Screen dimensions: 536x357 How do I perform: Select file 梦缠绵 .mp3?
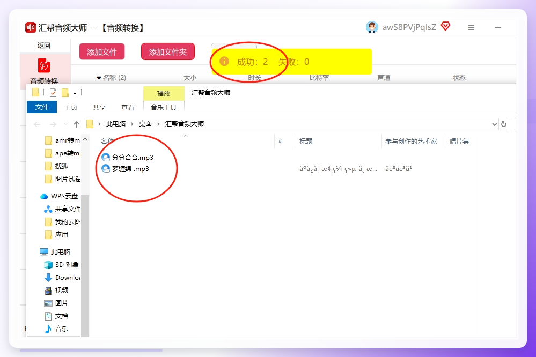coord(130,168)
